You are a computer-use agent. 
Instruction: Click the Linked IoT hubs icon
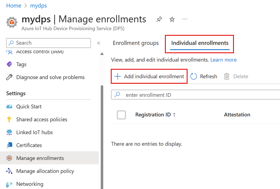(x=9, y=132)
